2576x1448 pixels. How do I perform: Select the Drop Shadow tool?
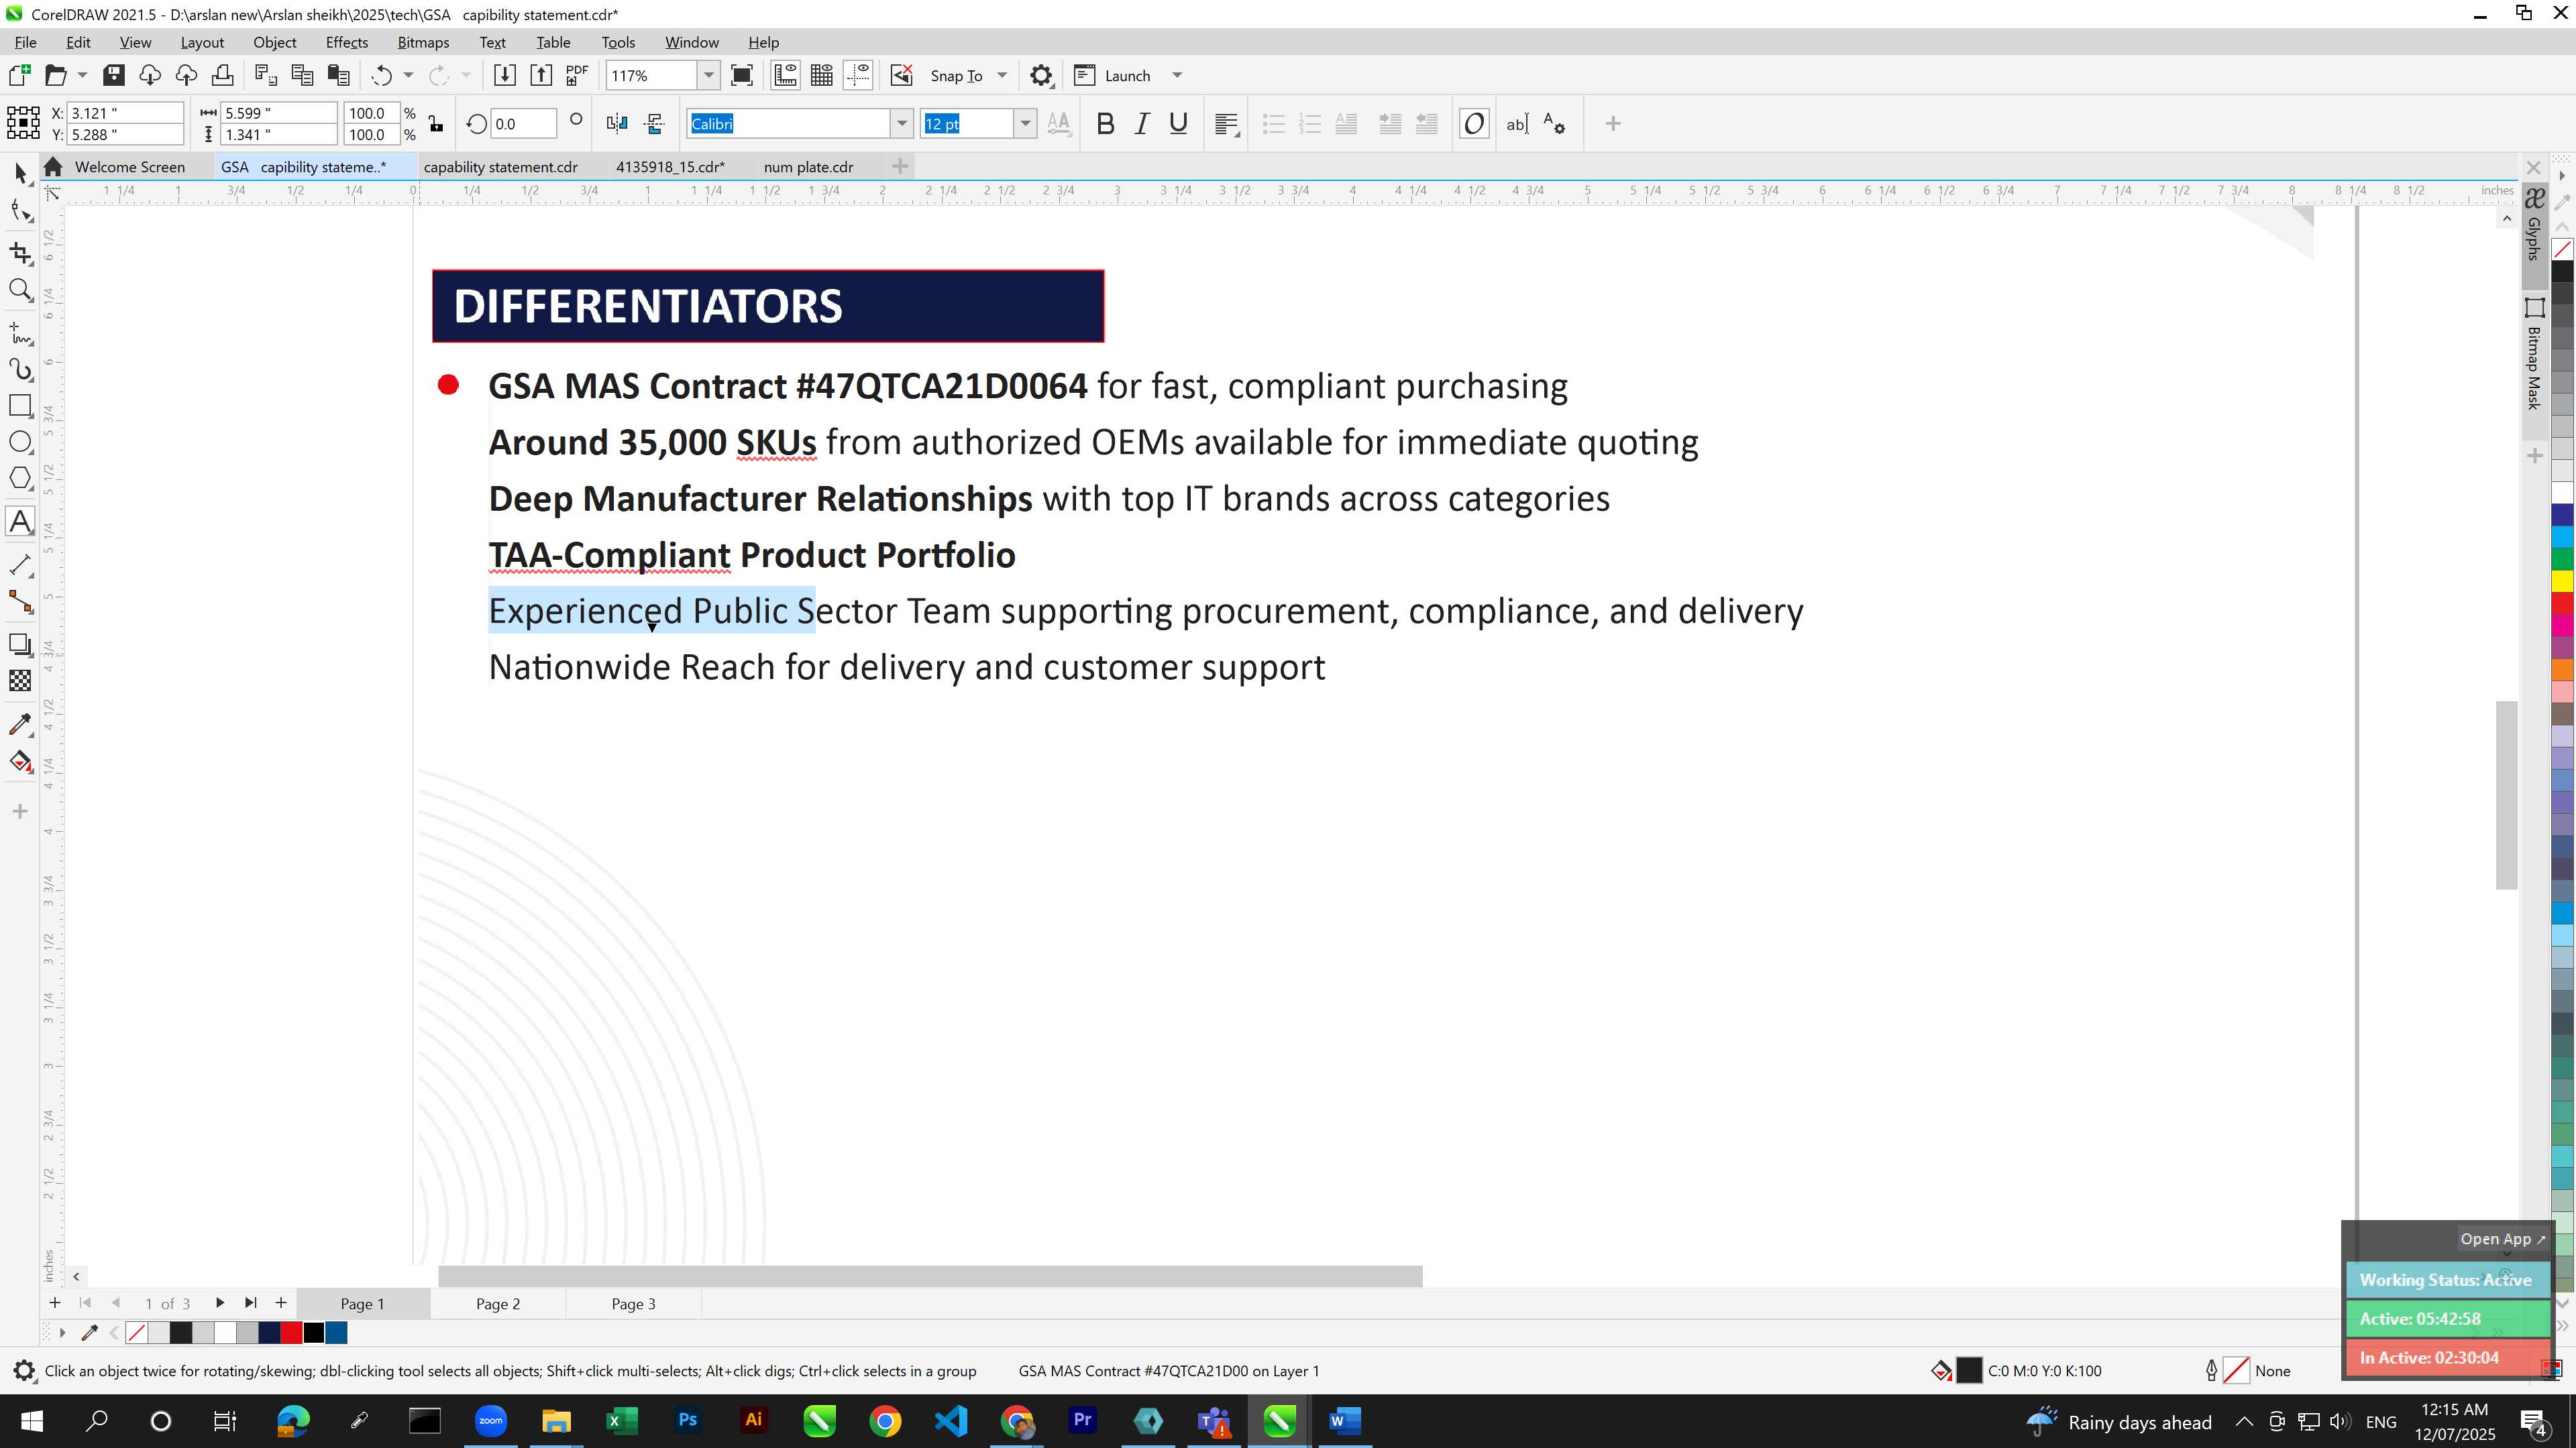click(x=20, y=644)
